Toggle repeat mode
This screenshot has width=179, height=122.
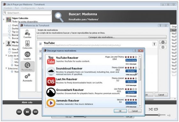pyautogui.click(x=156, y=109)
